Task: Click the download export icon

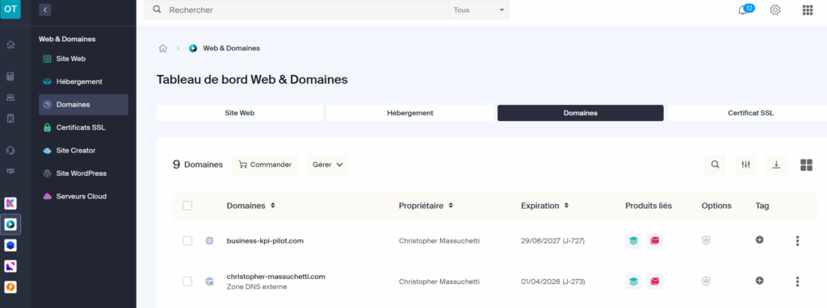Action: (776, 164)
